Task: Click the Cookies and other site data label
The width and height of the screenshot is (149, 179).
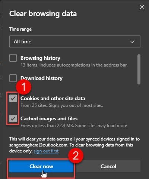Action: [x=53, y=98]
